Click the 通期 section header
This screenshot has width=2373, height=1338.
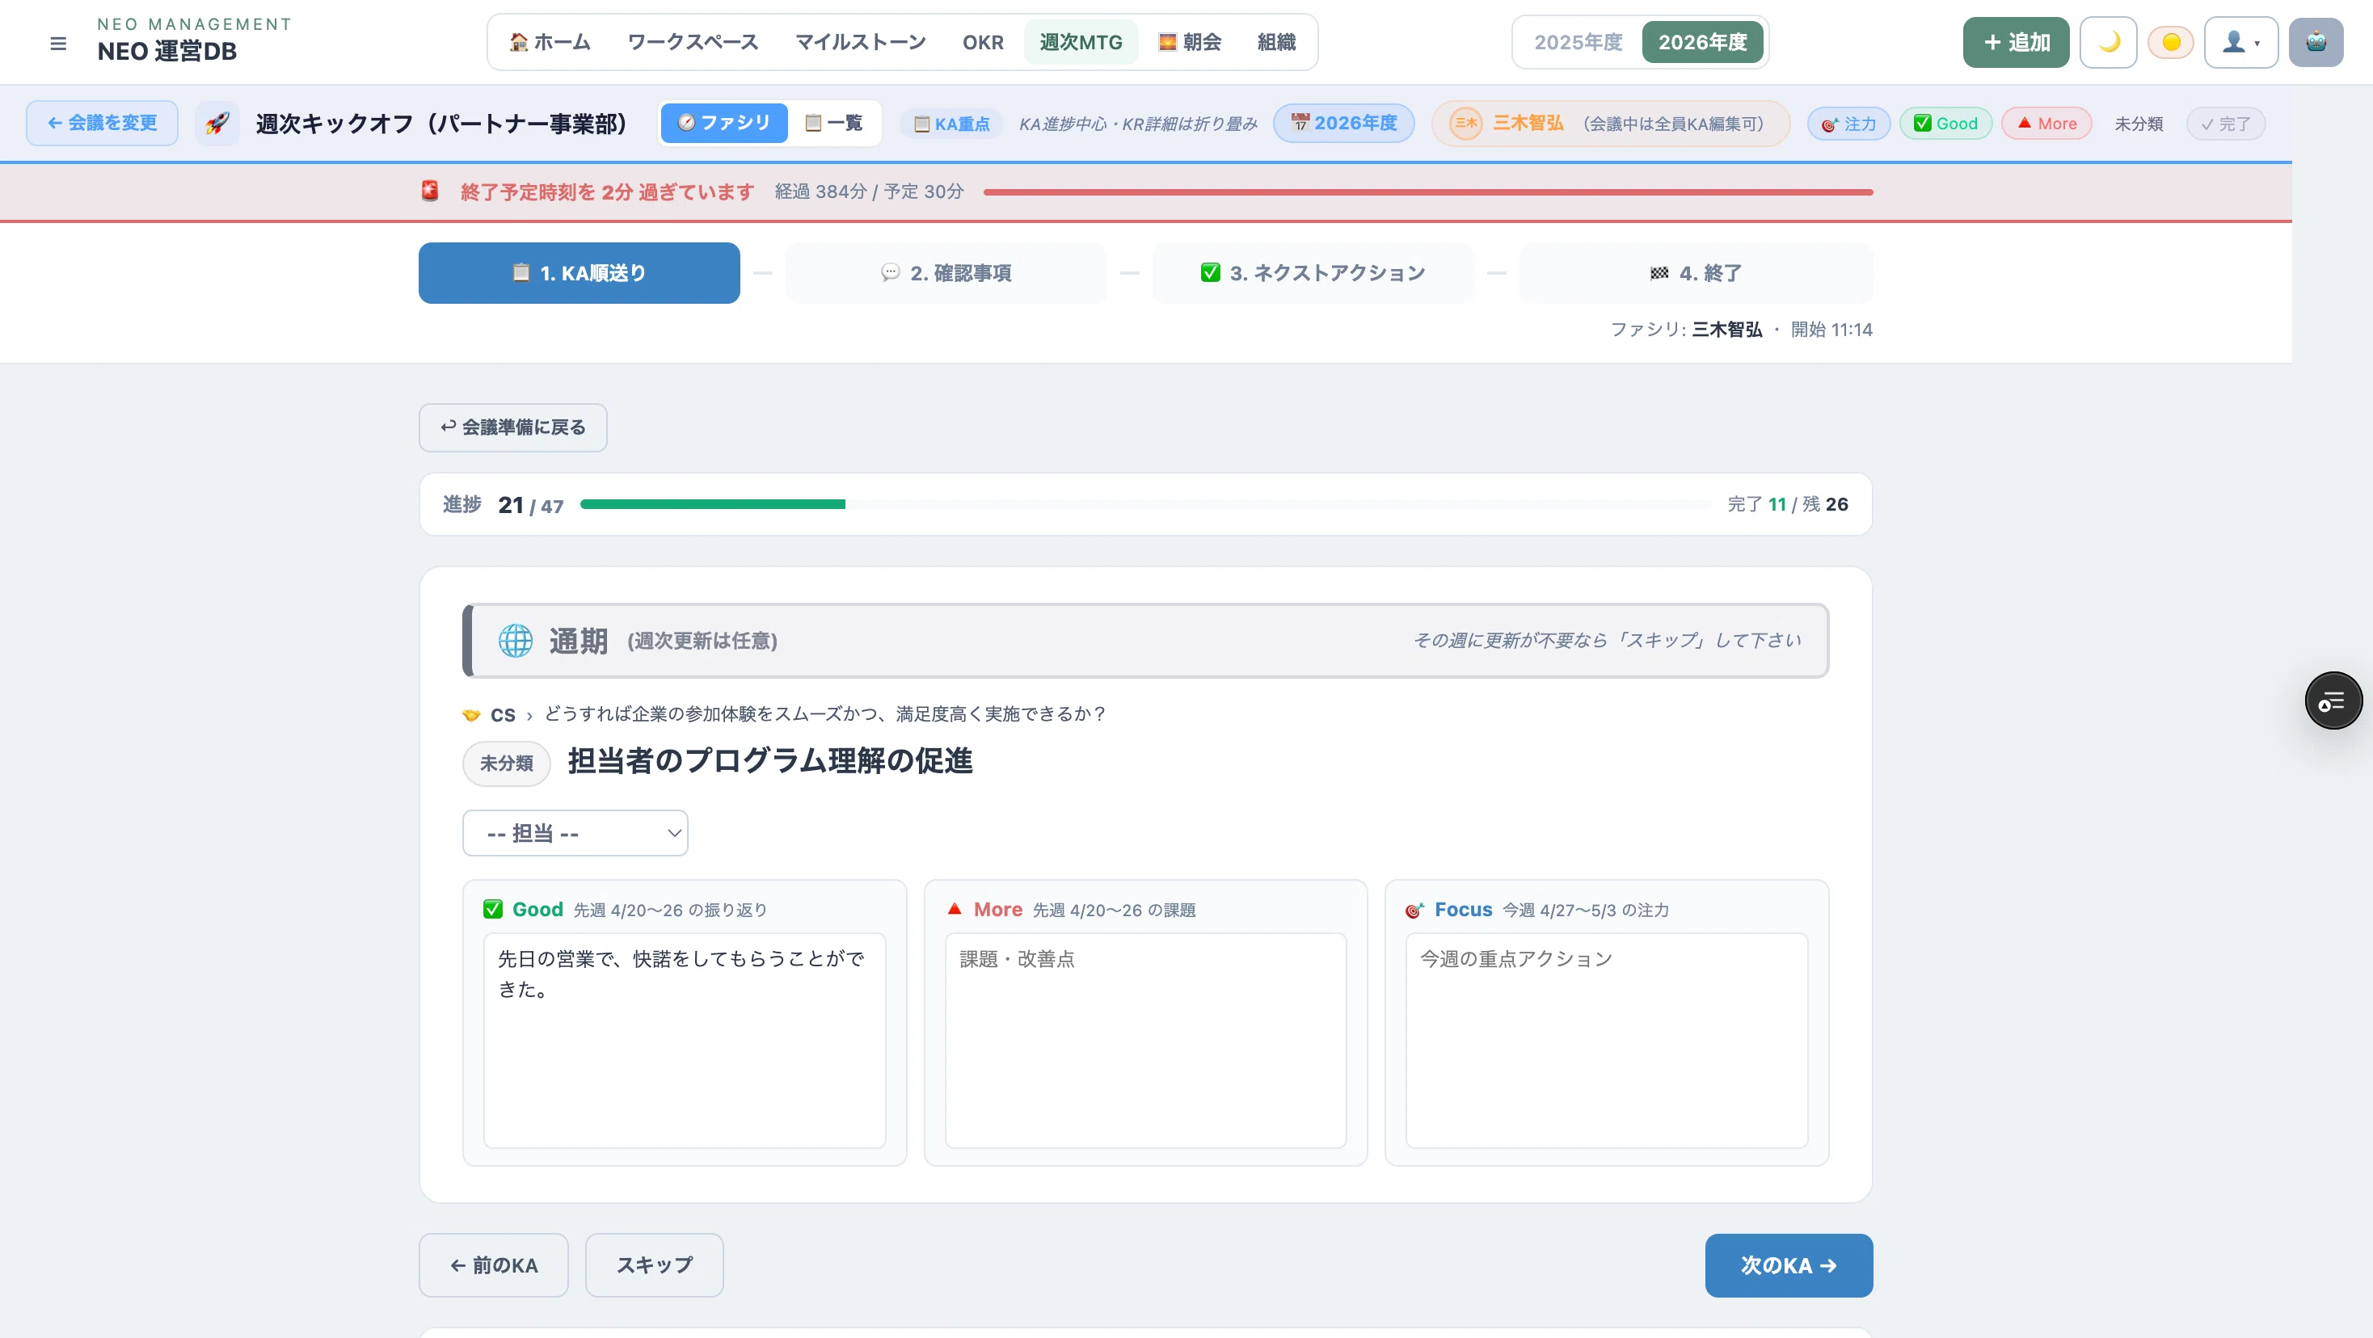coord(1146,641)
